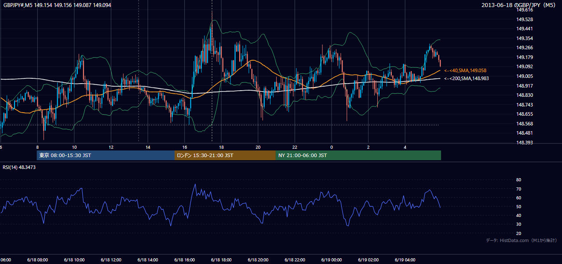Click hour label 22 under the price chart

click(295, 147)
